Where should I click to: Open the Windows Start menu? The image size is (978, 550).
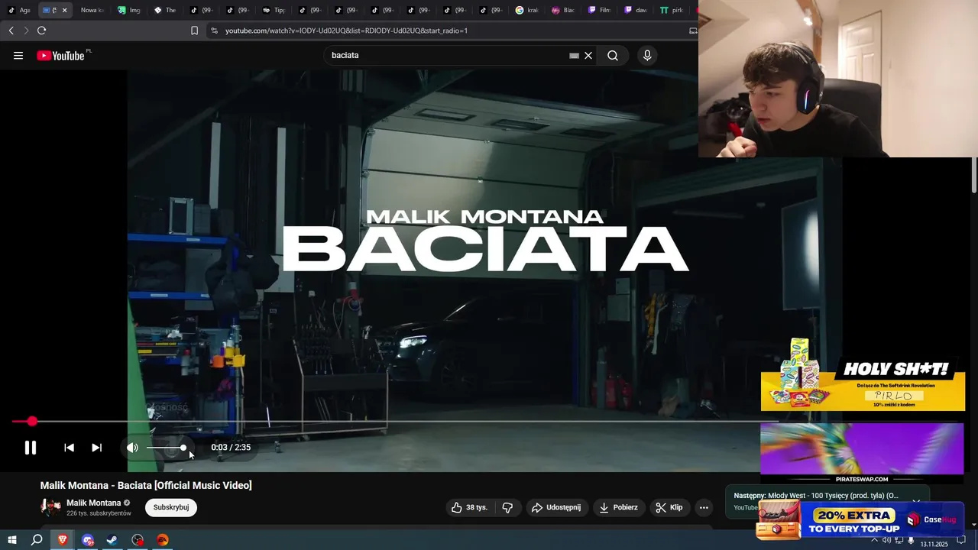(x=11, y=540)
